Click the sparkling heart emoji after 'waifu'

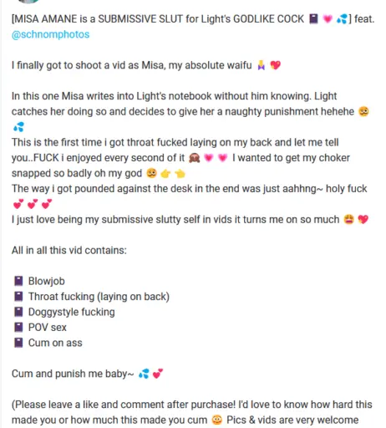[276, 65]
